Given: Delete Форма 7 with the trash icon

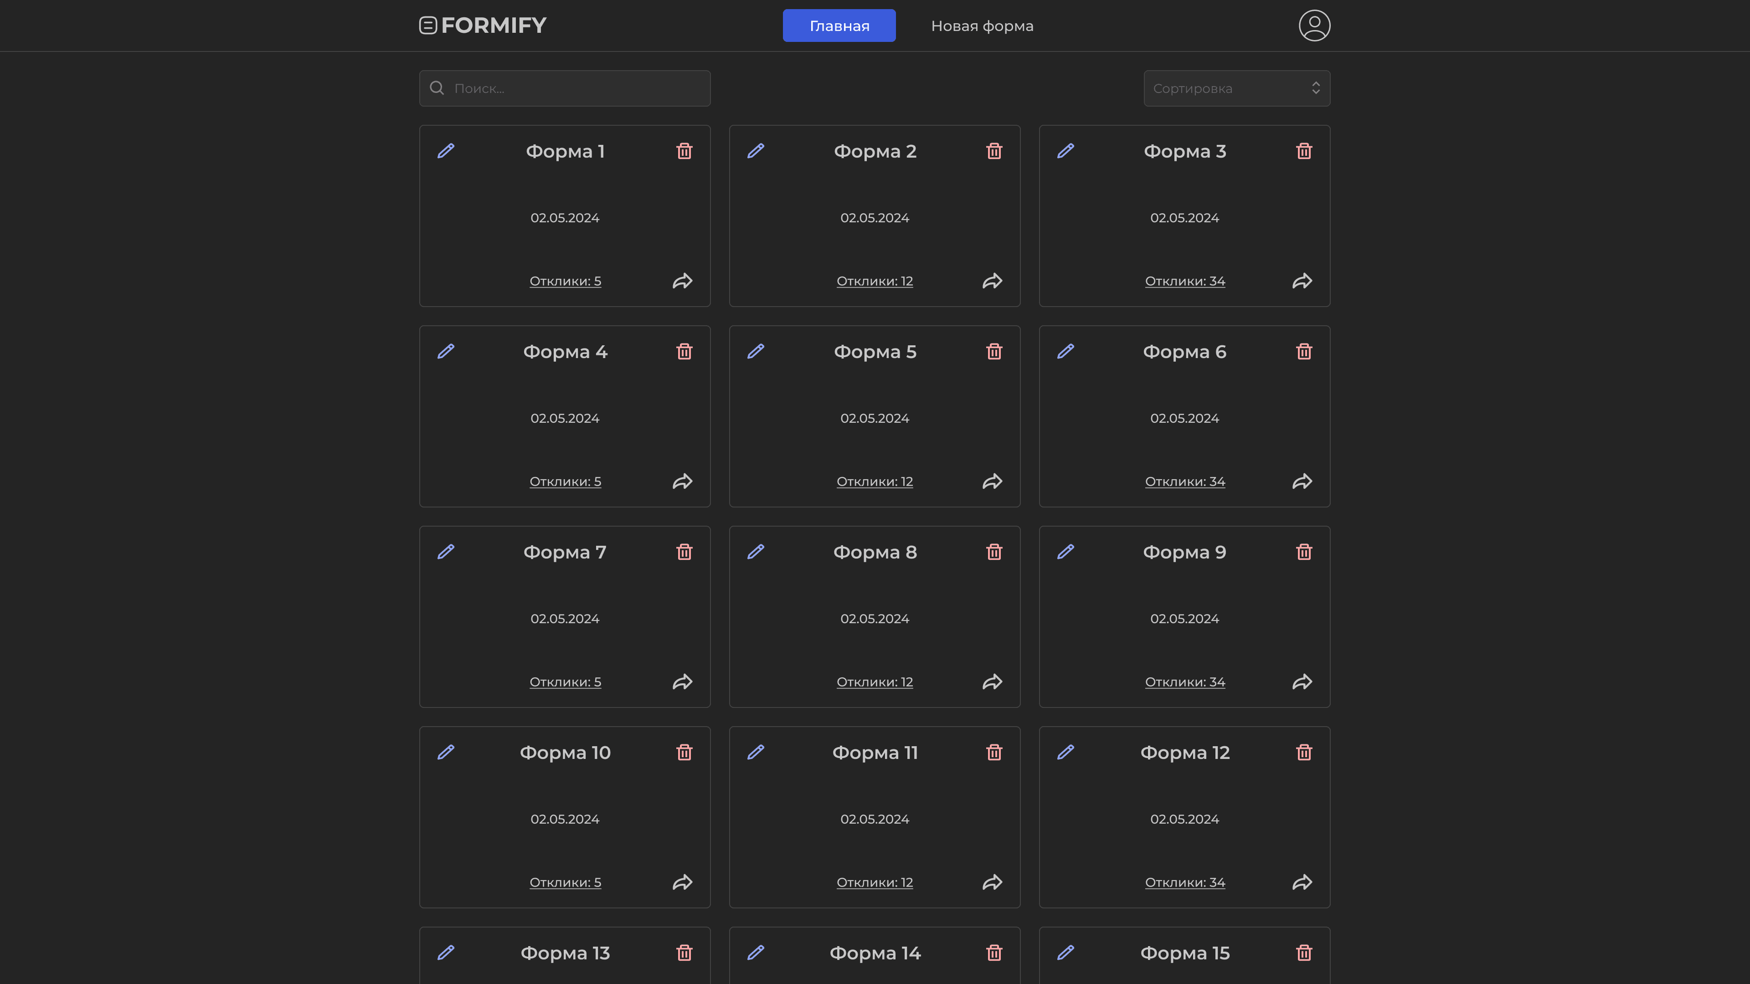Looking at the screenshot, I should pos(684,551).
